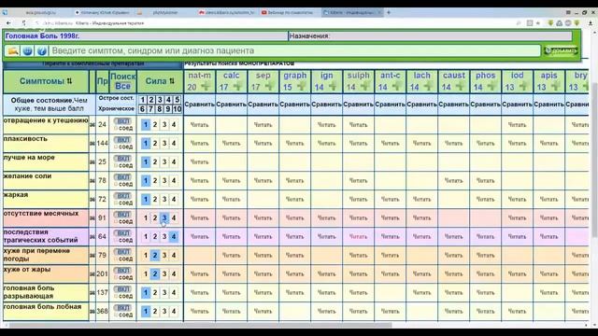This screenshot has width=598, height=336.
Task: Add remedy ign with its green plus
Action: click(x=333, y=87)
